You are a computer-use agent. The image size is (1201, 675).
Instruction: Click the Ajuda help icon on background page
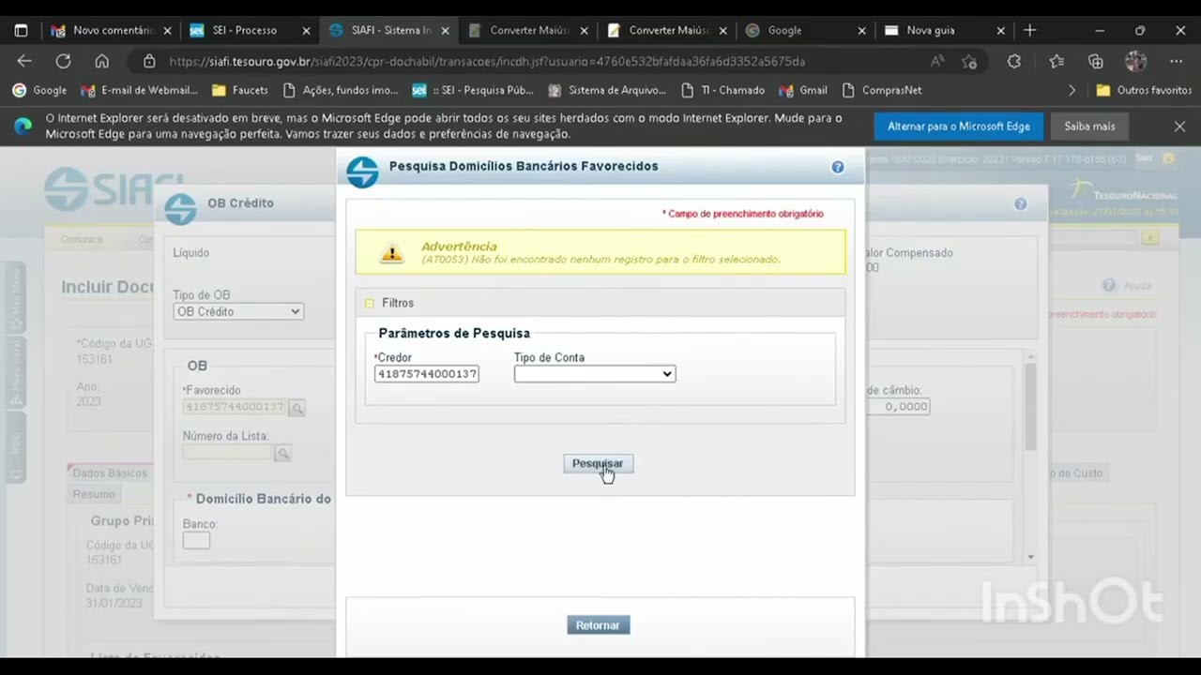point(1109,285)
